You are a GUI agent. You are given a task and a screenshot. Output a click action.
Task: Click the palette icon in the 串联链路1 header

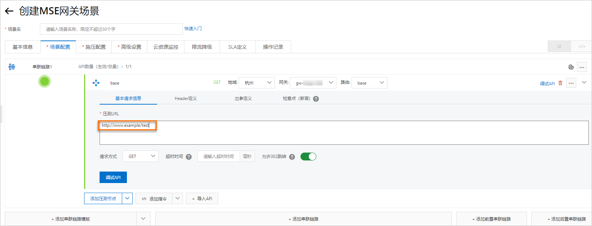(571, 67)
